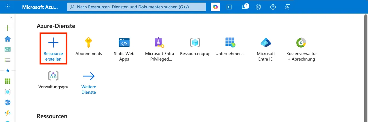This screenshot has width=368, height=122.
Task: Open Dashboard in sidebar
Action: pos(8,49)
